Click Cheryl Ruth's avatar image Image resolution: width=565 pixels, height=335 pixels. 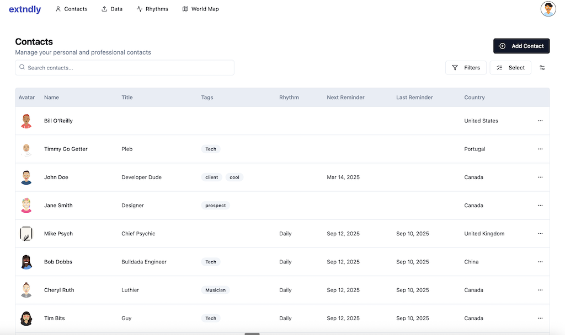(26, 290)
